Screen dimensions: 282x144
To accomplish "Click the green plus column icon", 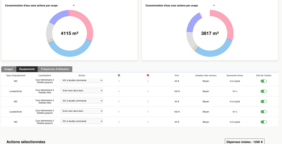I will 119,75.
